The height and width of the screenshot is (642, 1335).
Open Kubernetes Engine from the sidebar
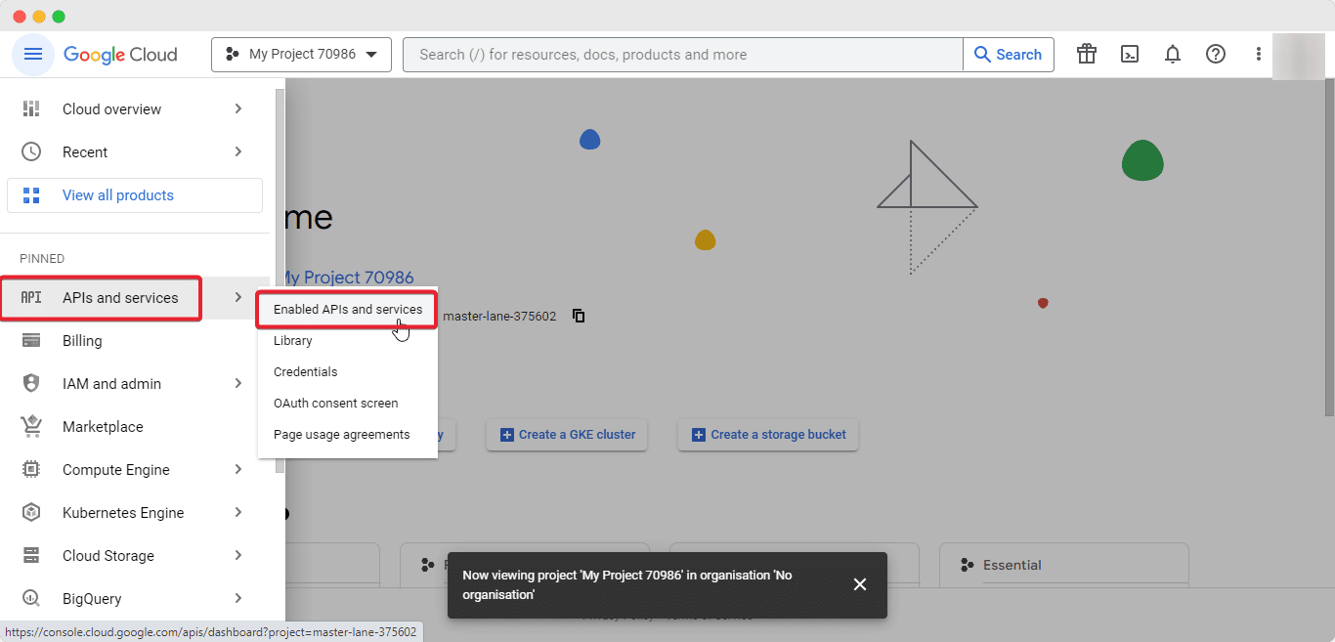point(123,512)
